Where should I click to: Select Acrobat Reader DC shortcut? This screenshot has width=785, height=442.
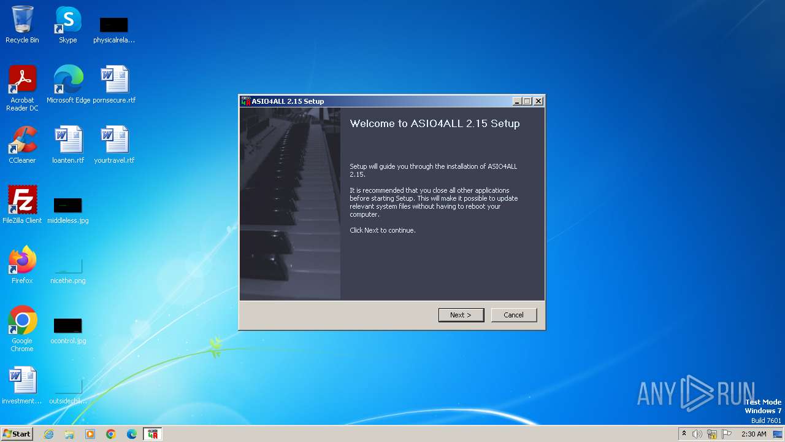click(22, 88)
